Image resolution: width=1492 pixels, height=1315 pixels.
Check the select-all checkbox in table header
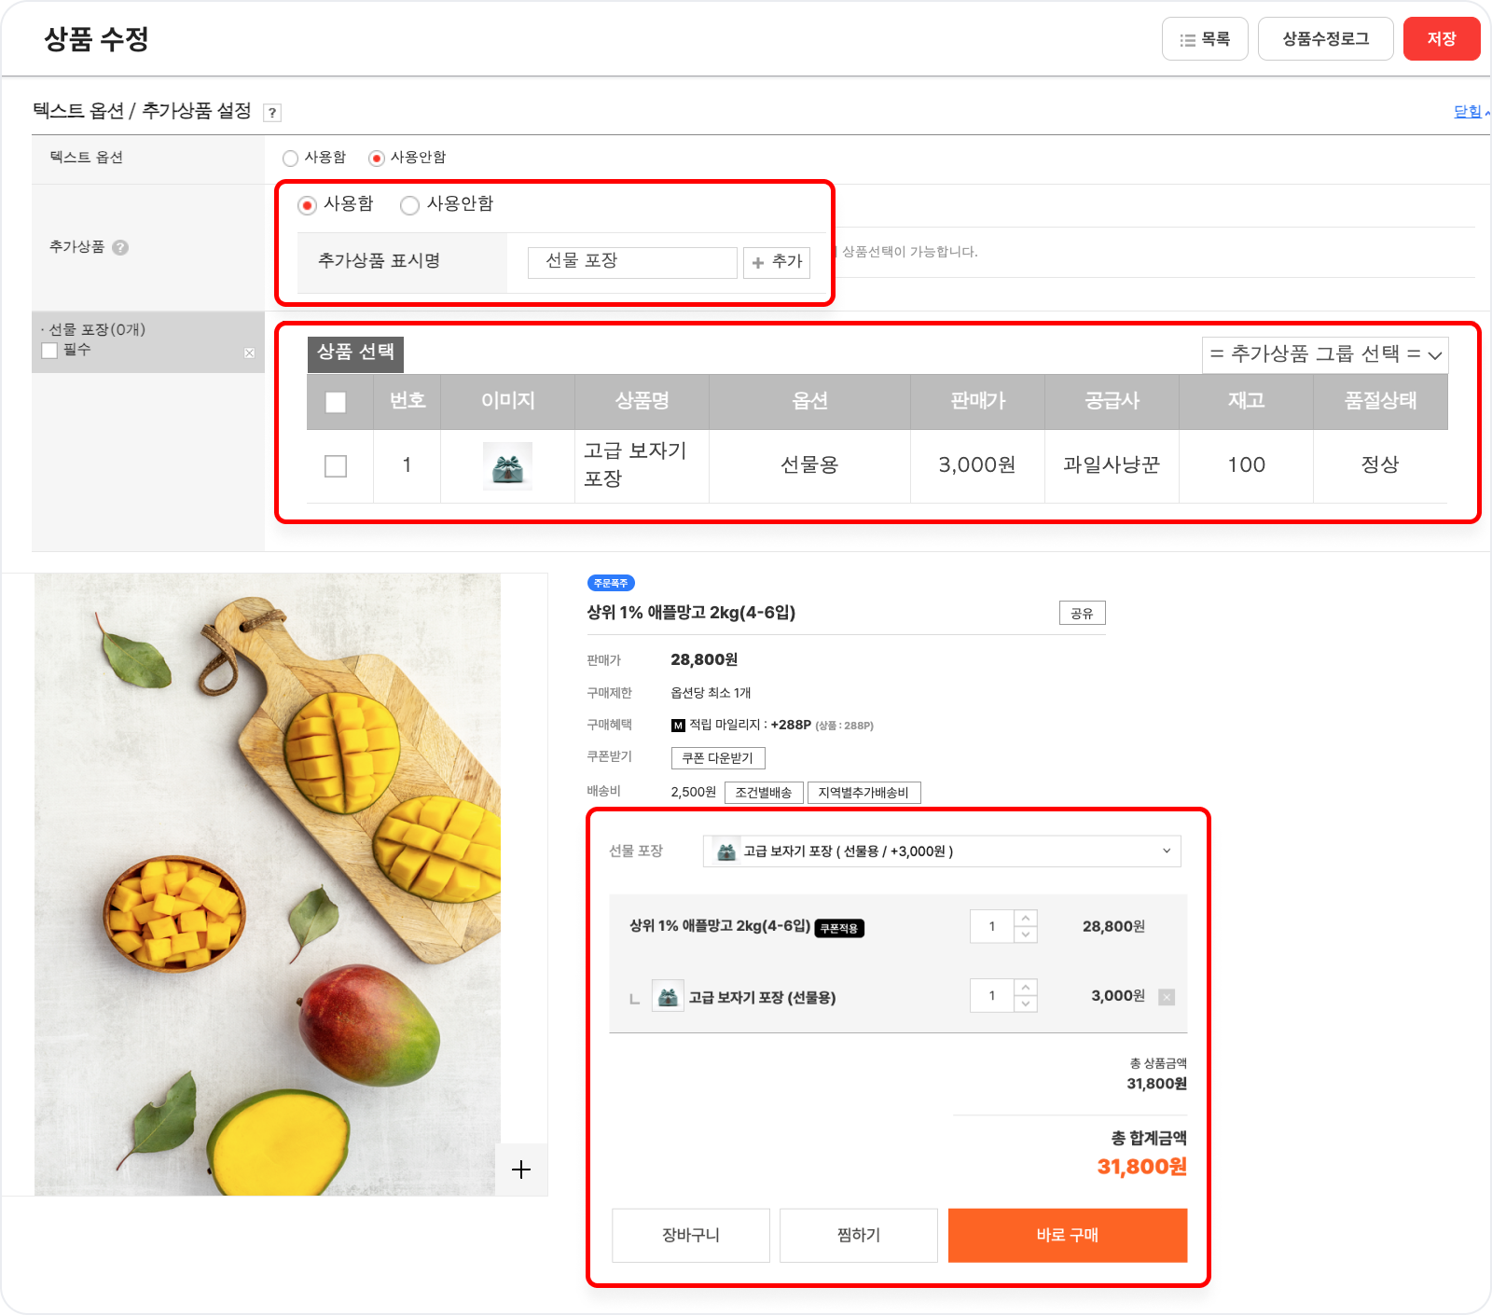click(336, 402)
